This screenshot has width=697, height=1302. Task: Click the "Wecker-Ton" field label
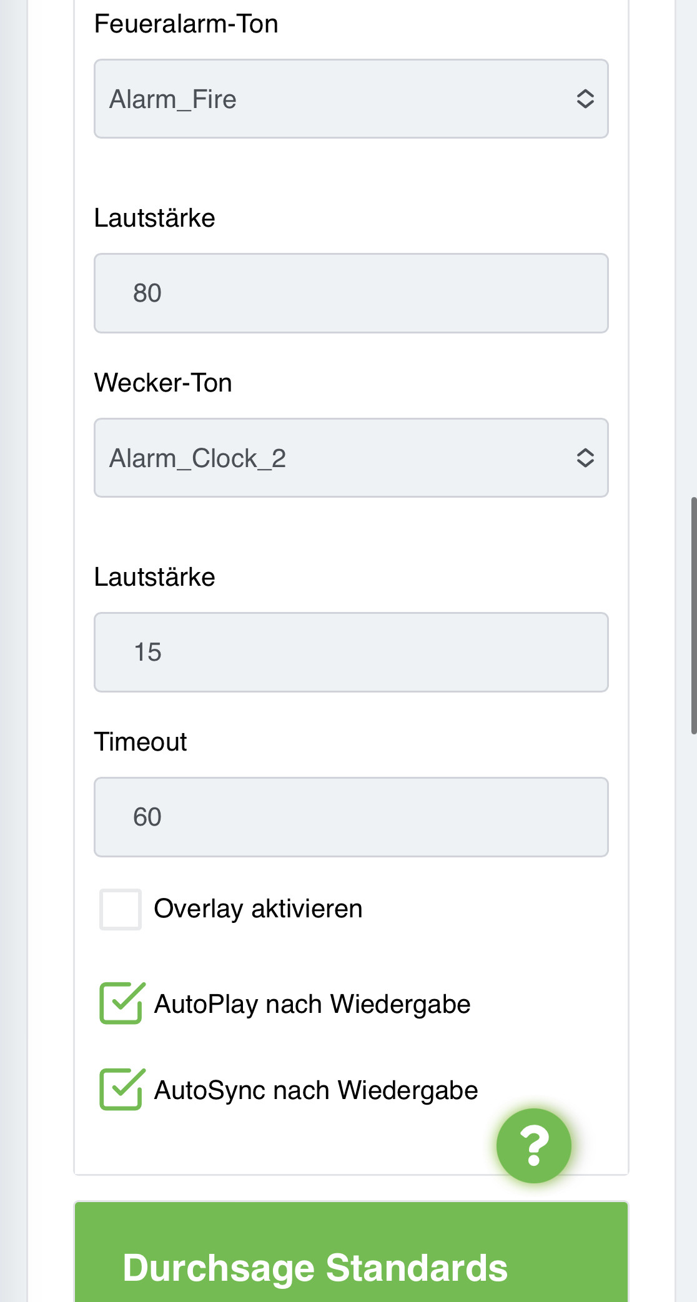coord(163,383)
